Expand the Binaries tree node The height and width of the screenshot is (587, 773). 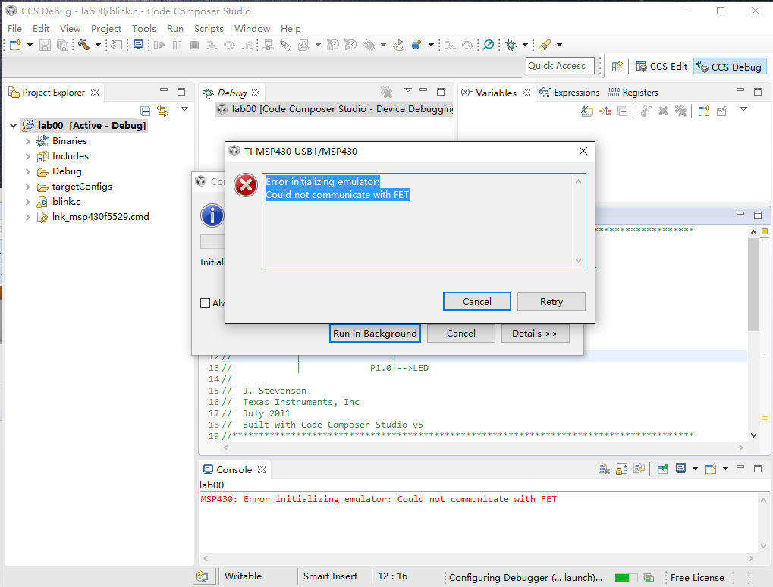28,141
